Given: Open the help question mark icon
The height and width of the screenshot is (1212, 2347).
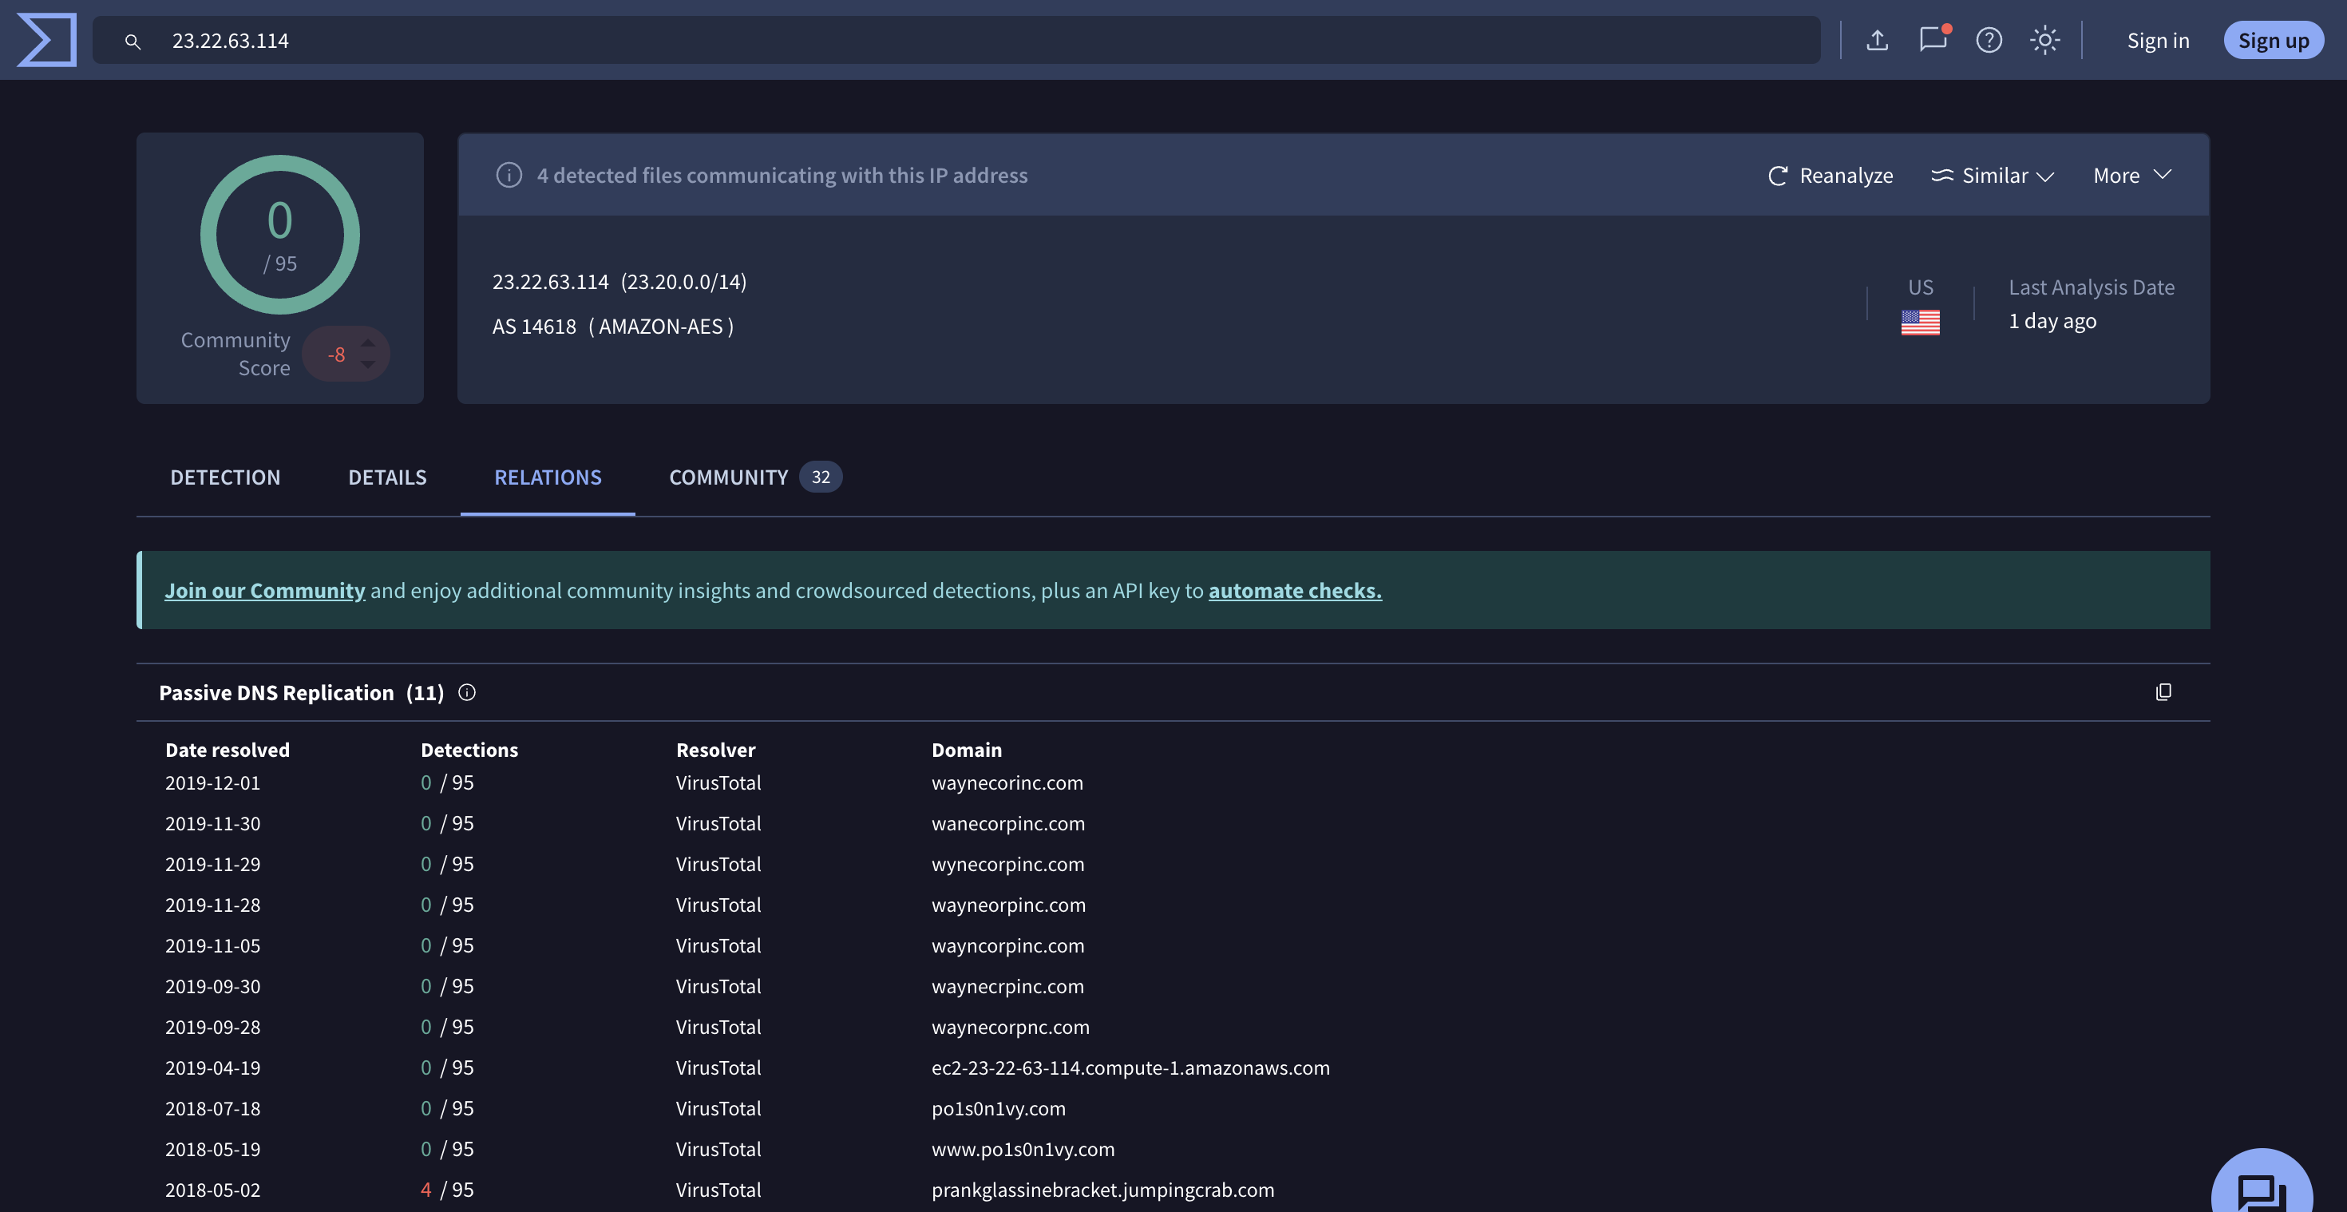Looking at the screenshot, I should (x=1989, y=40).
